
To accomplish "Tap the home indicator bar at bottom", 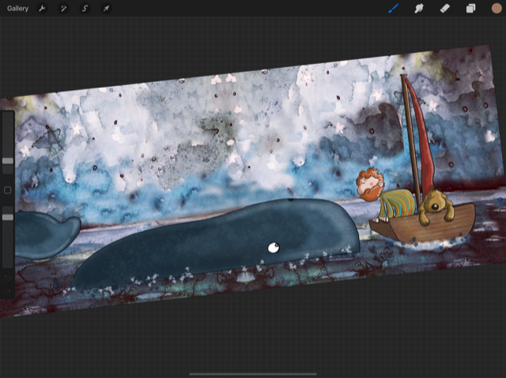I will pos(253,373).
